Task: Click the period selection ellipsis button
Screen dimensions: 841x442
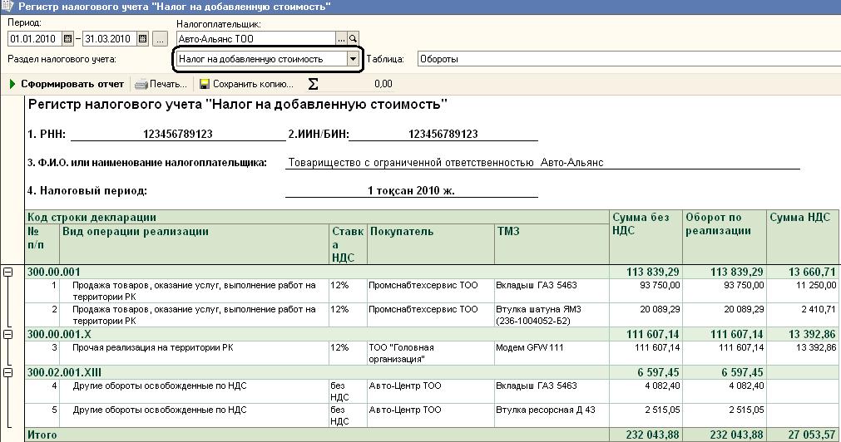Action: [161, 39]
